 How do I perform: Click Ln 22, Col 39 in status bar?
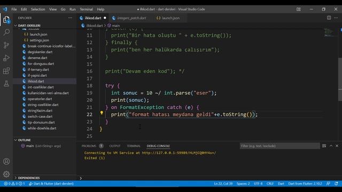(x=223, y=183)
